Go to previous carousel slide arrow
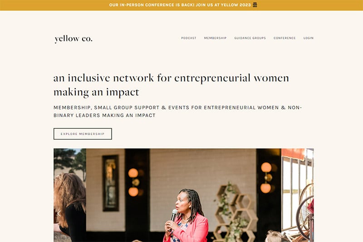363x242 pixels. click(59, 213)
